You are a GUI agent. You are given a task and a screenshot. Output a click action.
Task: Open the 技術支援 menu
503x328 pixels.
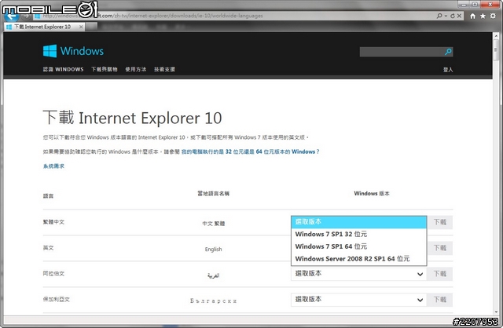click(x=164, y=69)
